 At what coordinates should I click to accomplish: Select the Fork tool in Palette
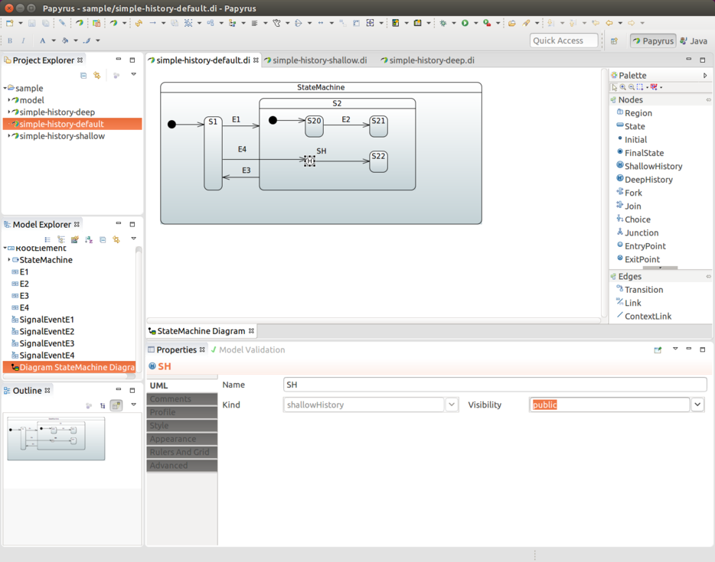[628, 193]
